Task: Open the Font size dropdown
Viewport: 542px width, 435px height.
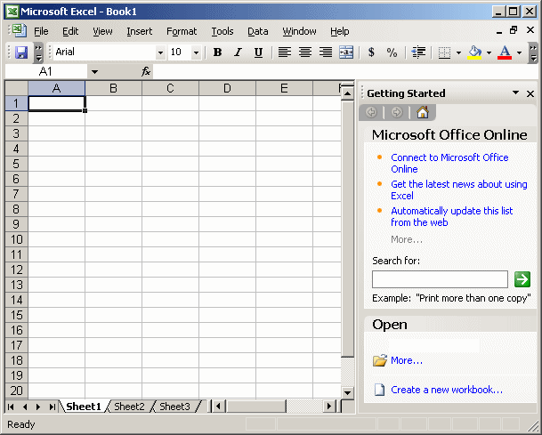Action: pyautogui.click(x=196, y=52)
